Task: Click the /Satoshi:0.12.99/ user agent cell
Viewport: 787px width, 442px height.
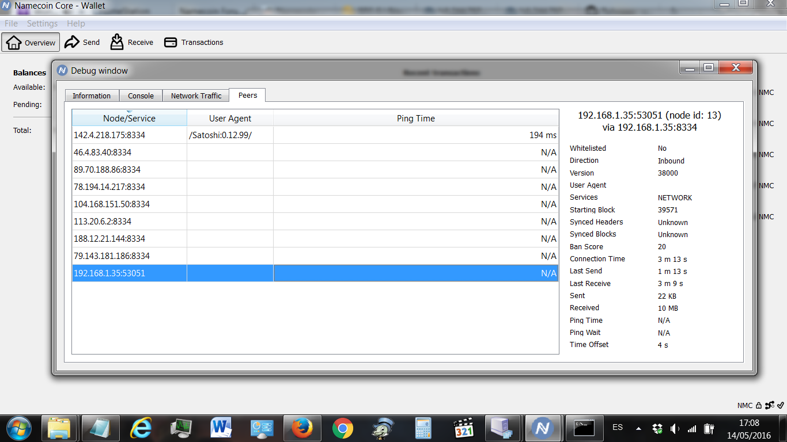Action: 230,135
